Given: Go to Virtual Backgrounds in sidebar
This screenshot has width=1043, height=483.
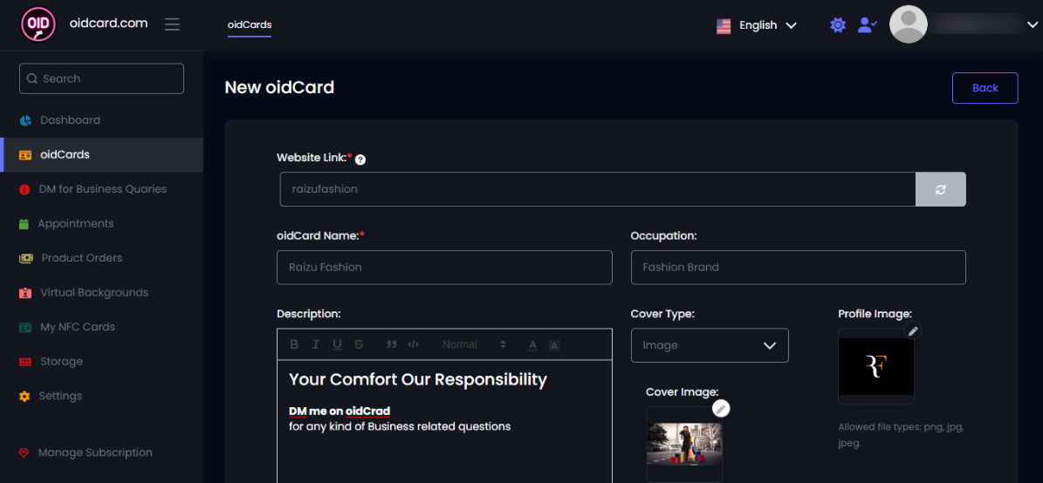Looking at the screenshot, I should (93, 293).
